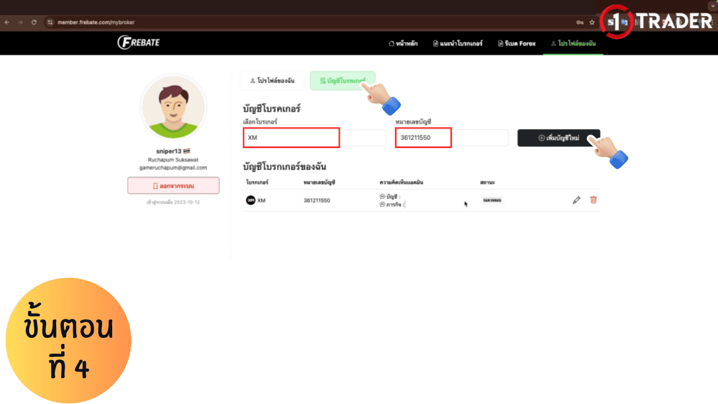Image resolution: width=718 pixels, height=404 pixels.
Task: Open รีเบต Forex menu item
Action: tap(517, 43)
